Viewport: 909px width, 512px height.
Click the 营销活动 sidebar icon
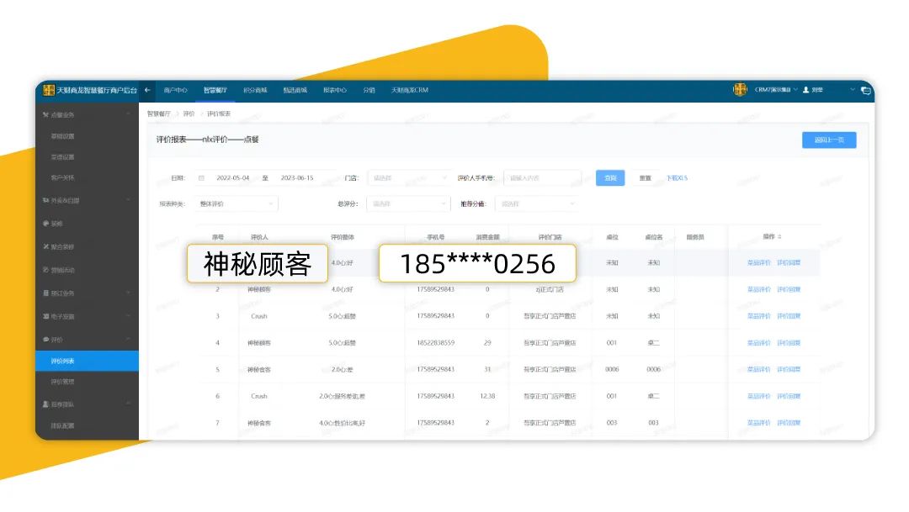click(45, 270)
